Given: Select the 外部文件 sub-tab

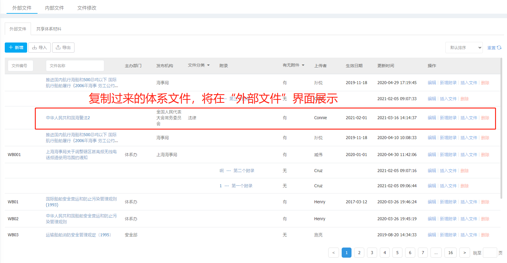Looking at the screenshot, I should [18, 29].
